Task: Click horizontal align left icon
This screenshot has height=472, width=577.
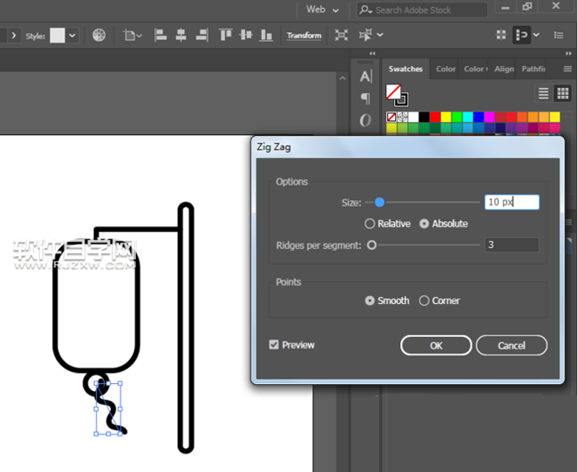Action: [x=162, y=36]
